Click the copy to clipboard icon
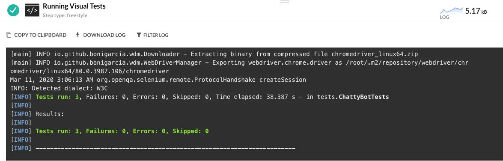The height and width of the screenshot is (161, 503). point(9,35)
